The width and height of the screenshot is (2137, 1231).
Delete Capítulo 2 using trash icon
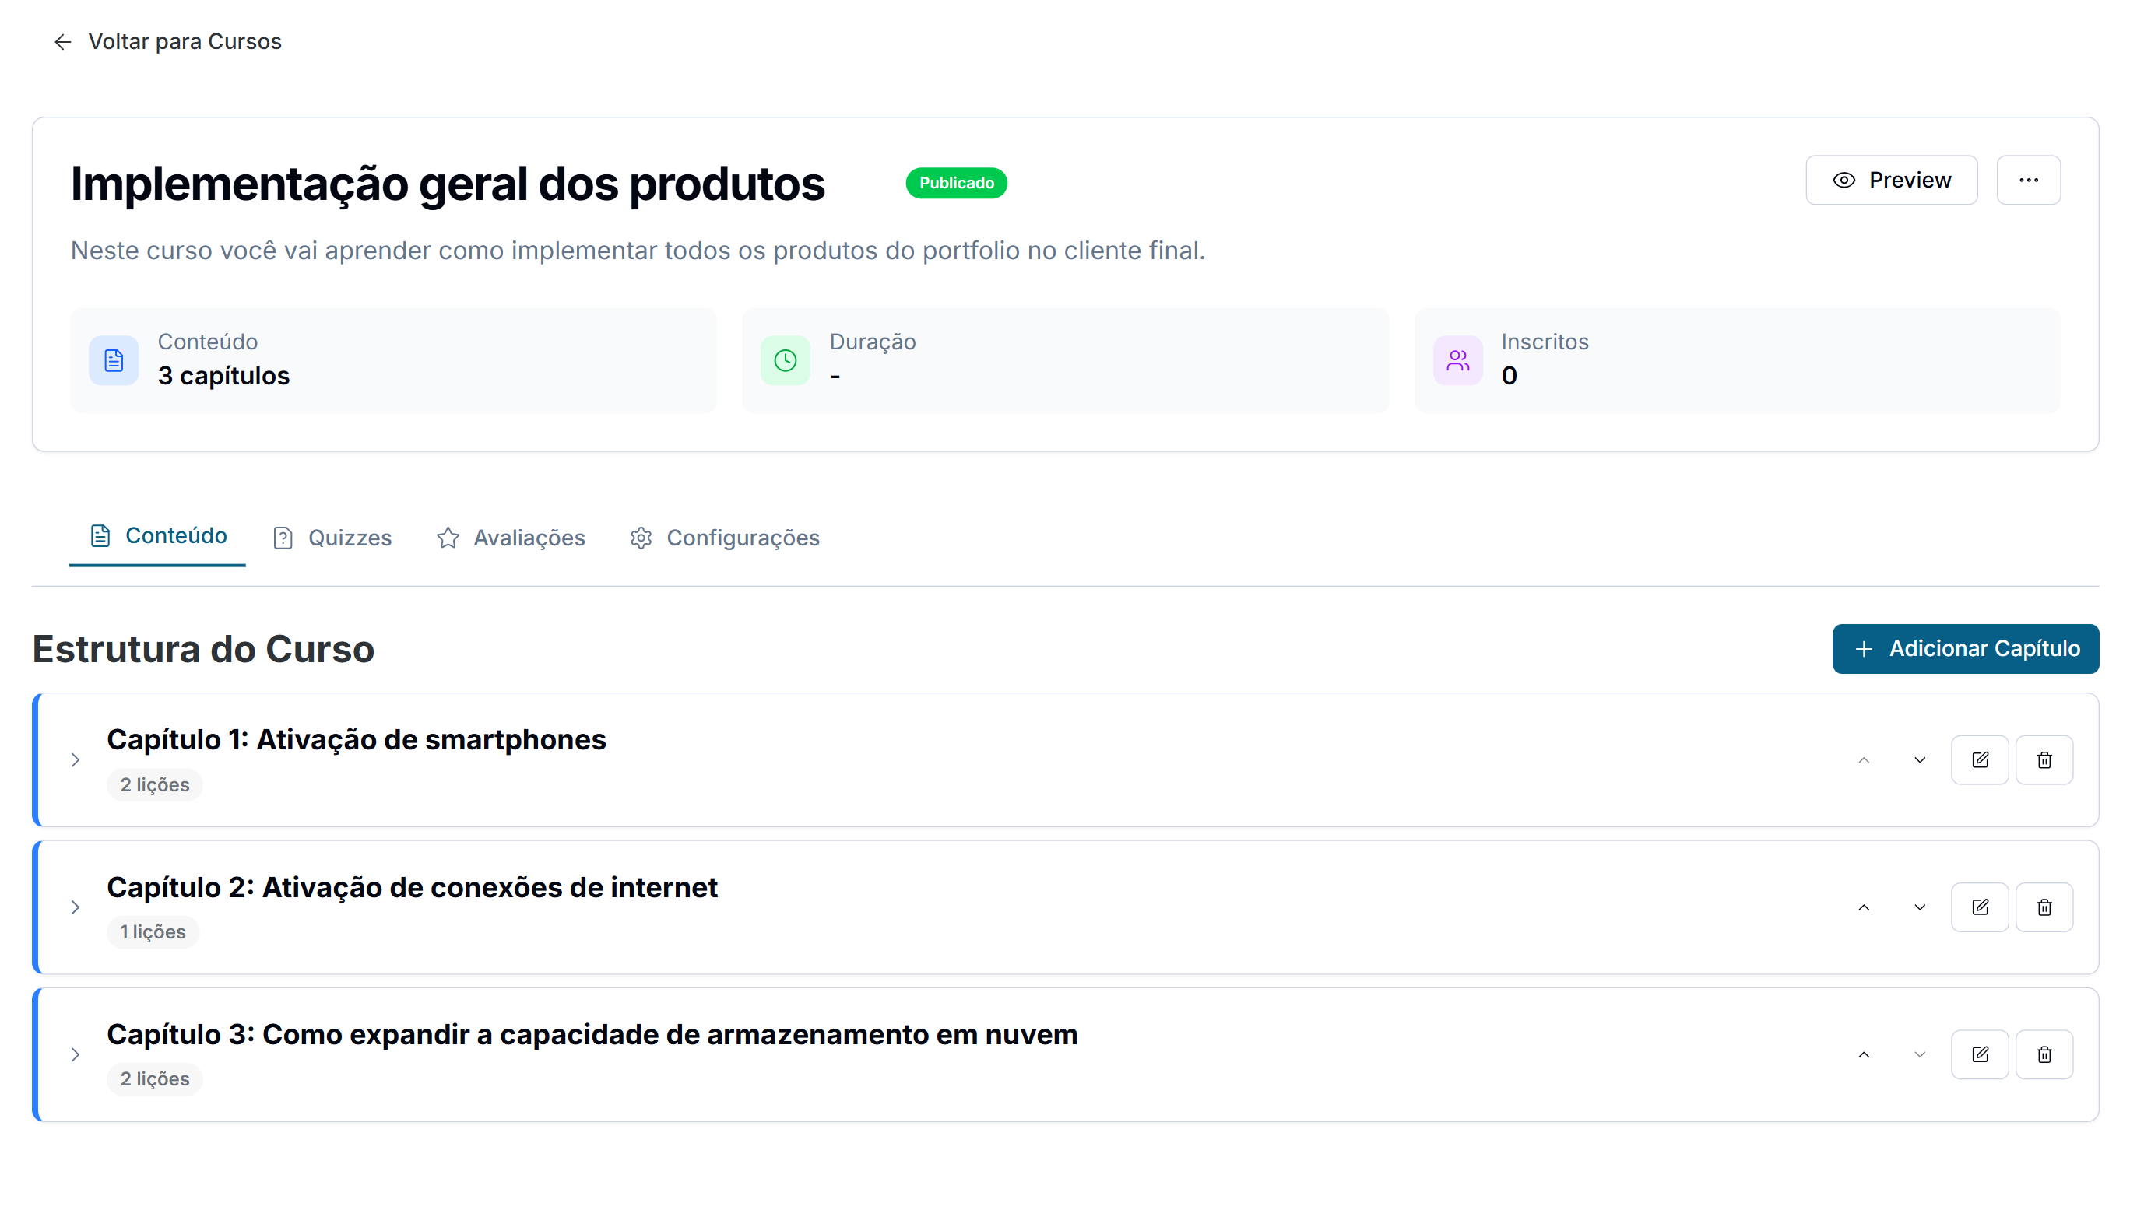tap(2043, 907)
